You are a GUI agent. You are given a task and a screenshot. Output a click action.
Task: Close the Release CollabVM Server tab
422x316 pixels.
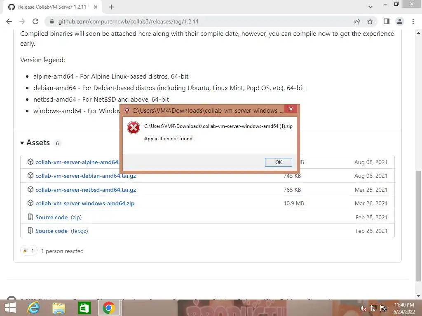(x=96, y=7)
